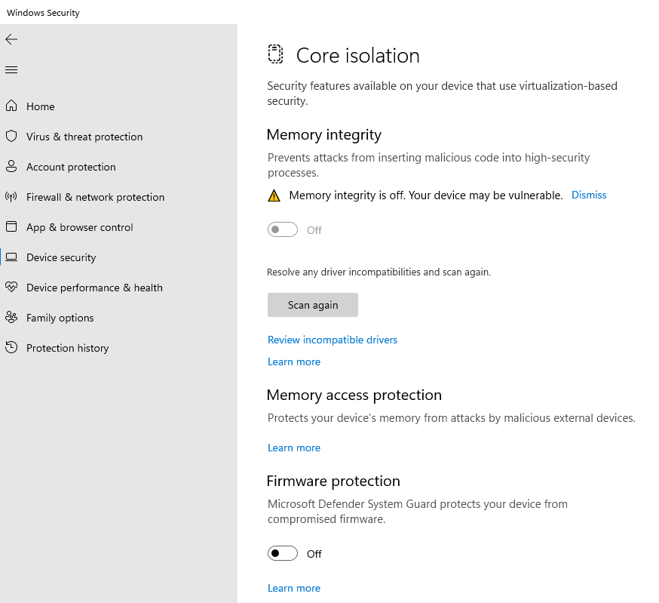Click the Home house icon
The image size is (659, 603).
point(11,106)
